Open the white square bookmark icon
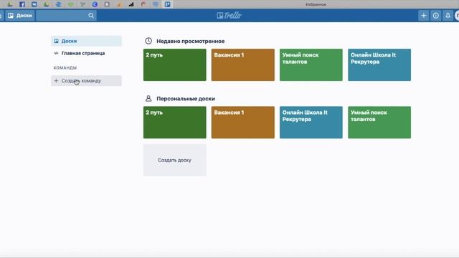Image resolution: width=459 pixels, height=258 pixels. pyautogui.click(x=107, y=4)
